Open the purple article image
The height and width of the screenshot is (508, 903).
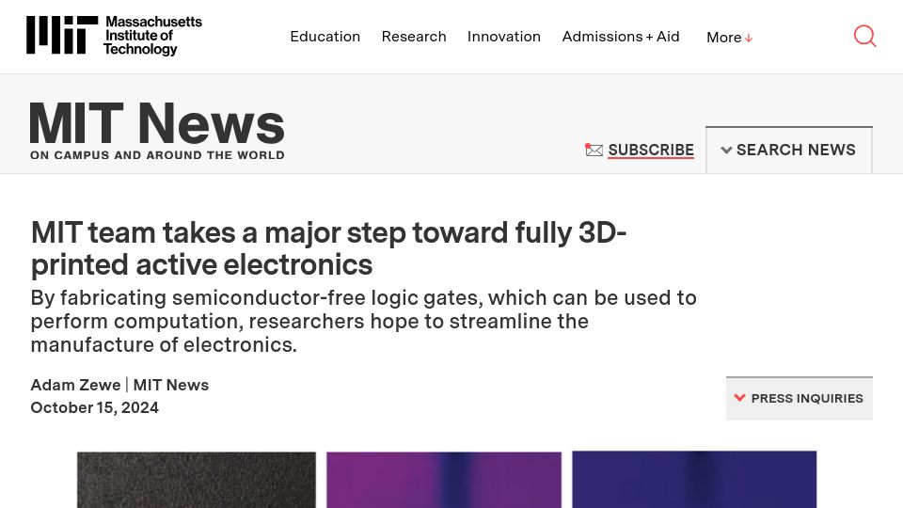tap(444, 480)
